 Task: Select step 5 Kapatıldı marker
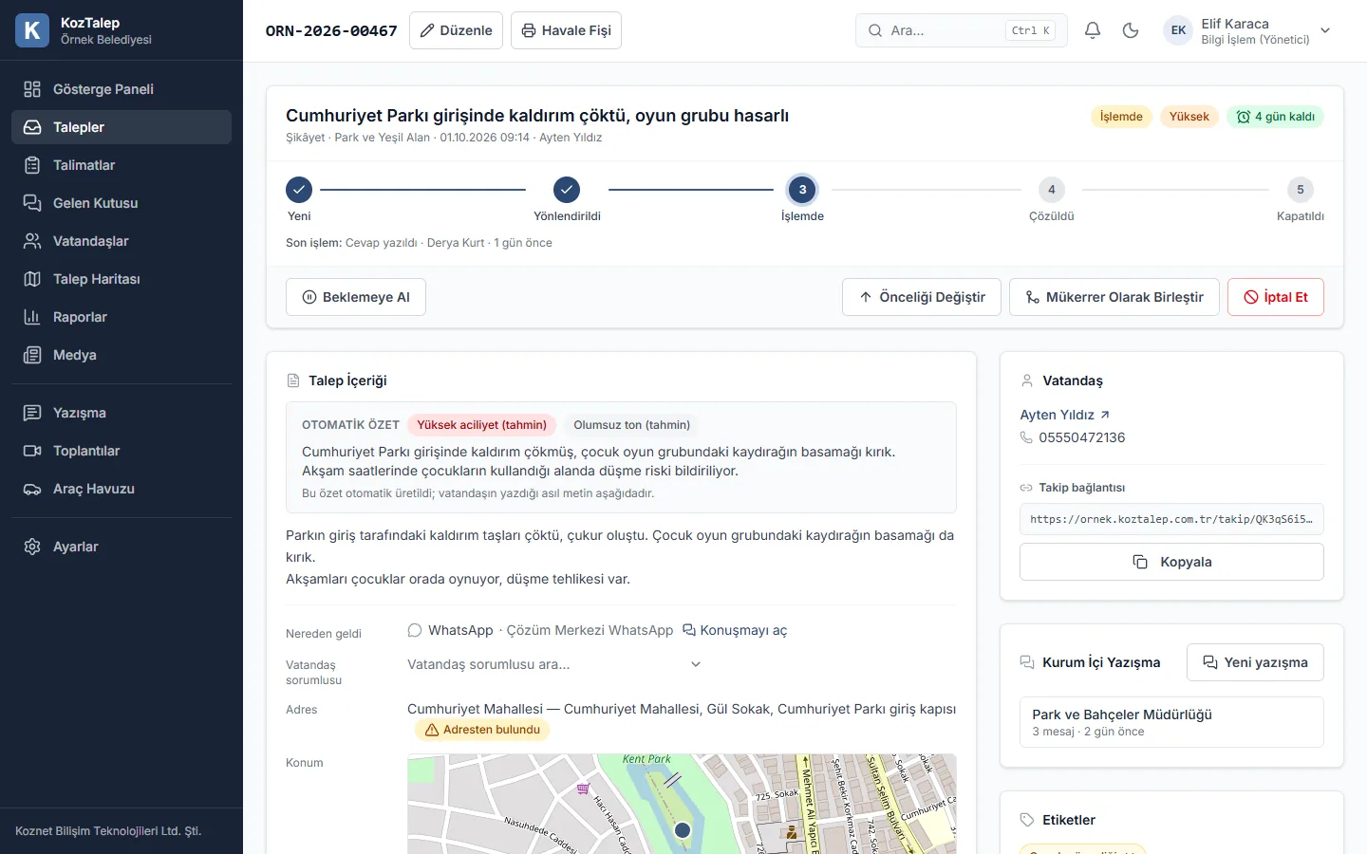tap(1301, 190)
